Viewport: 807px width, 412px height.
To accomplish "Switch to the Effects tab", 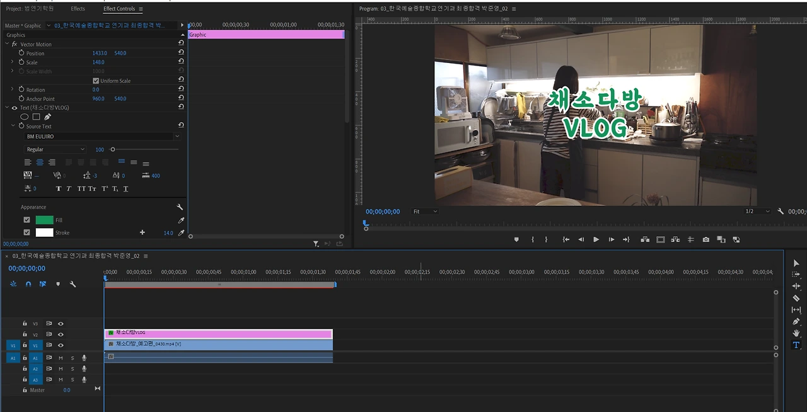I will [x=78, y=9].
